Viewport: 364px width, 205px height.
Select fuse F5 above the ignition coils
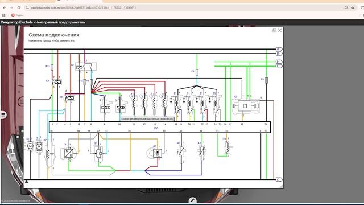tap(197, 72)
